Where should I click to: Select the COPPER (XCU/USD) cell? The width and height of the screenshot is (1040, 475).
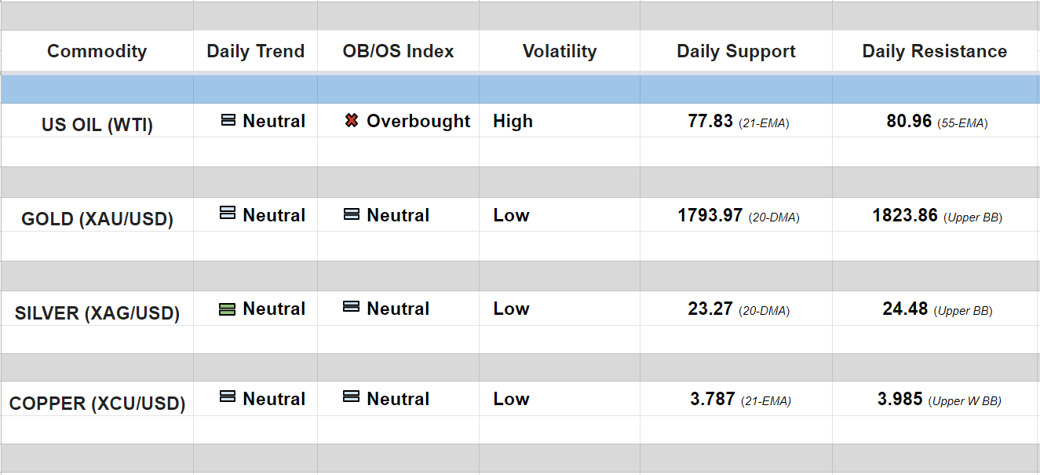pos(97,404)
